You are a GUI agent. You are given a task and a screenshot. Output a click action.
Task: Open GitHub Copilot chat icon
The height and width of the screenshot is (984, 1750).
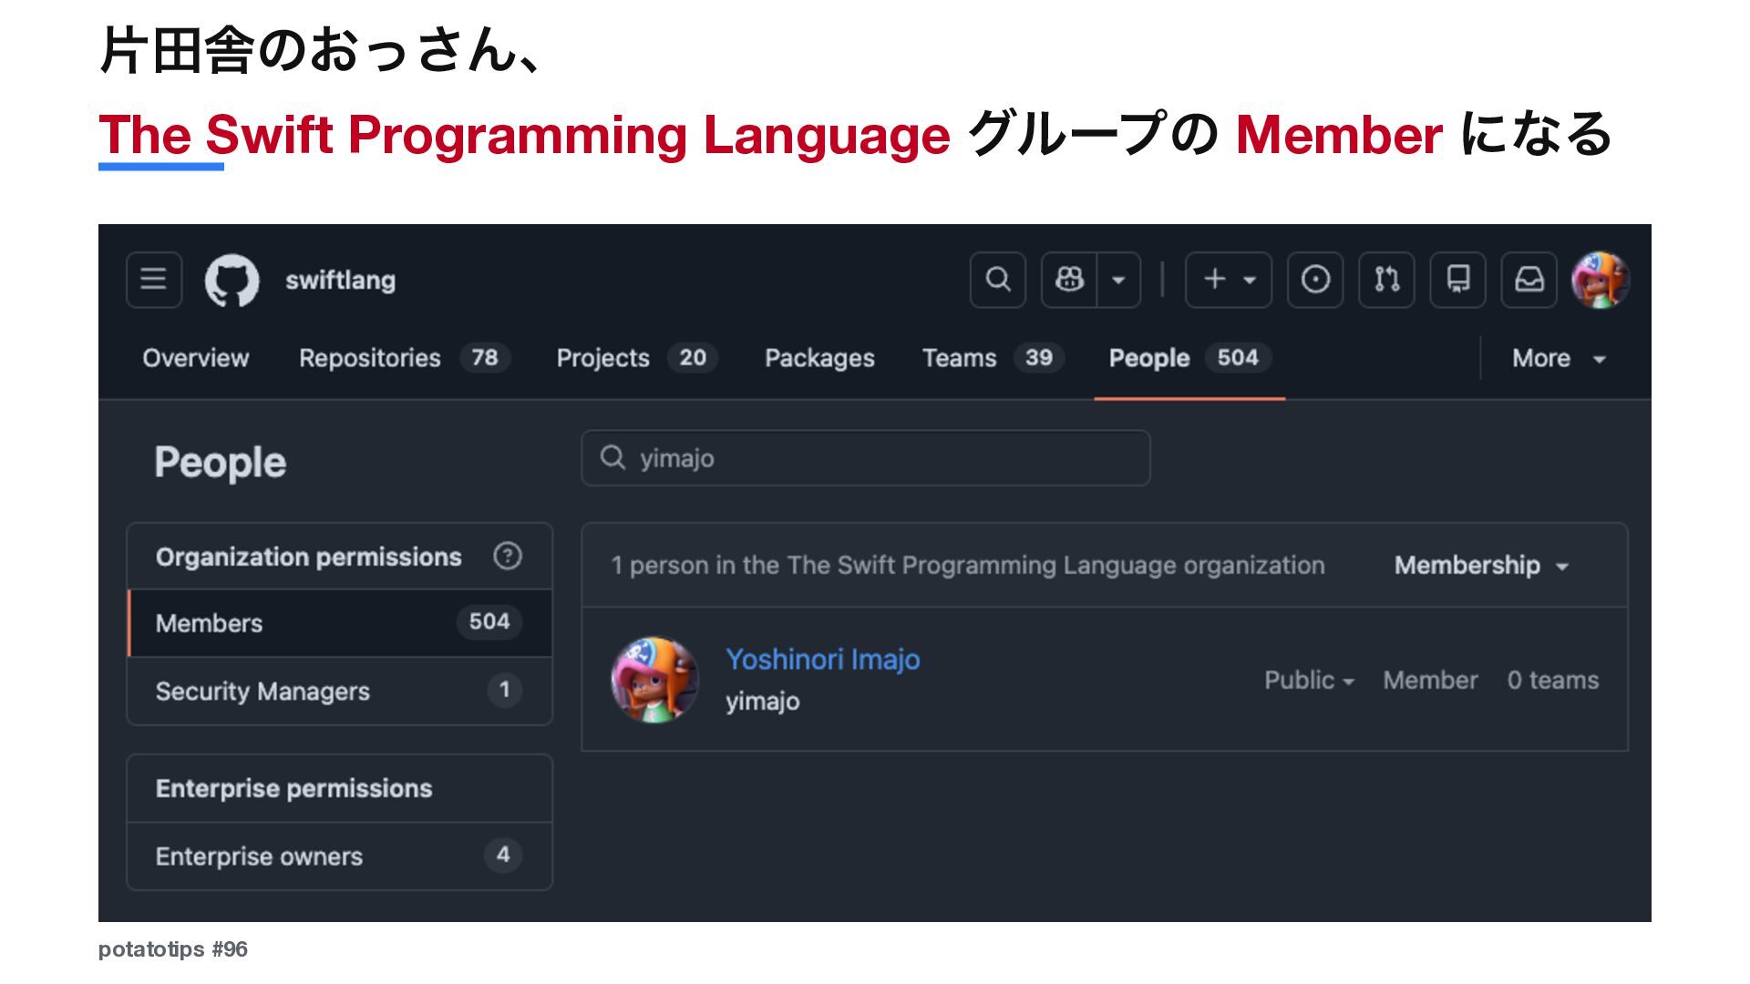coord(1069,280)
